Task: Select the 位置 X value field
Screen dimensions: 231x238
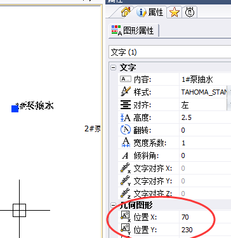Action: [205, 217]
